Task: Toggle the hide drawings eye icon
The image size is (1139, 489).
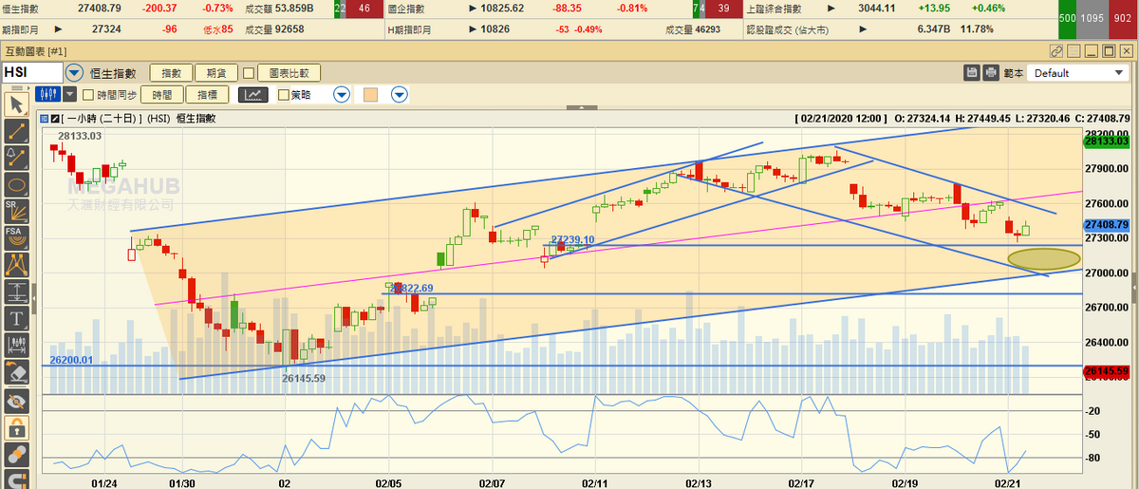Action: pyautogui.click(x=16, y=402)
